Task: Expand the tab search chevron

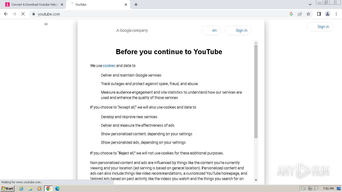Action: pos(310,5)
